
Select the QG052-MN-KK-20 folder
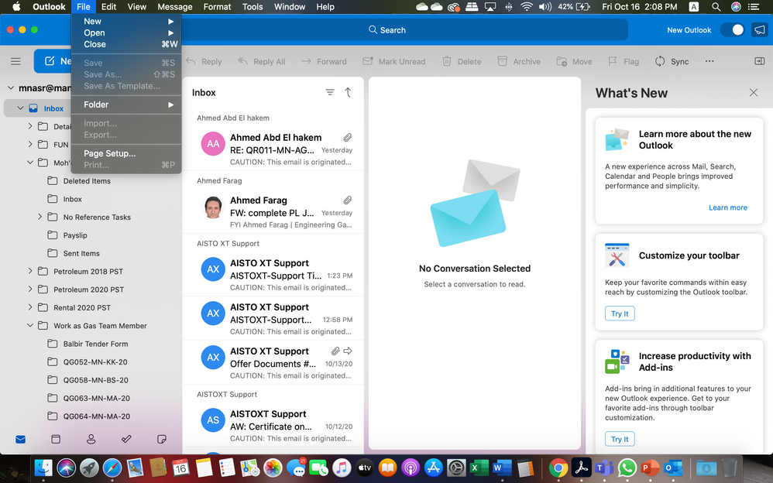tap(95, 361)
